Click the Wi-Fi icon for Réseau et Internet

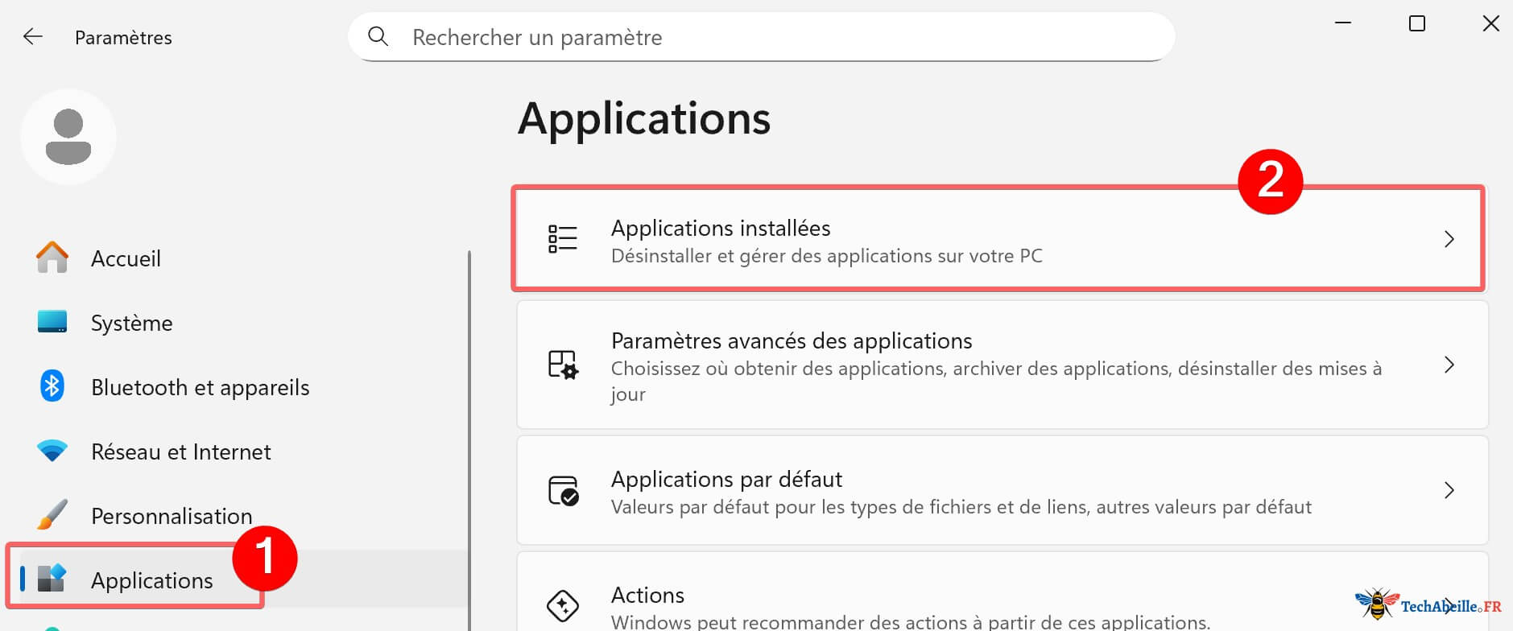[52, 451]
